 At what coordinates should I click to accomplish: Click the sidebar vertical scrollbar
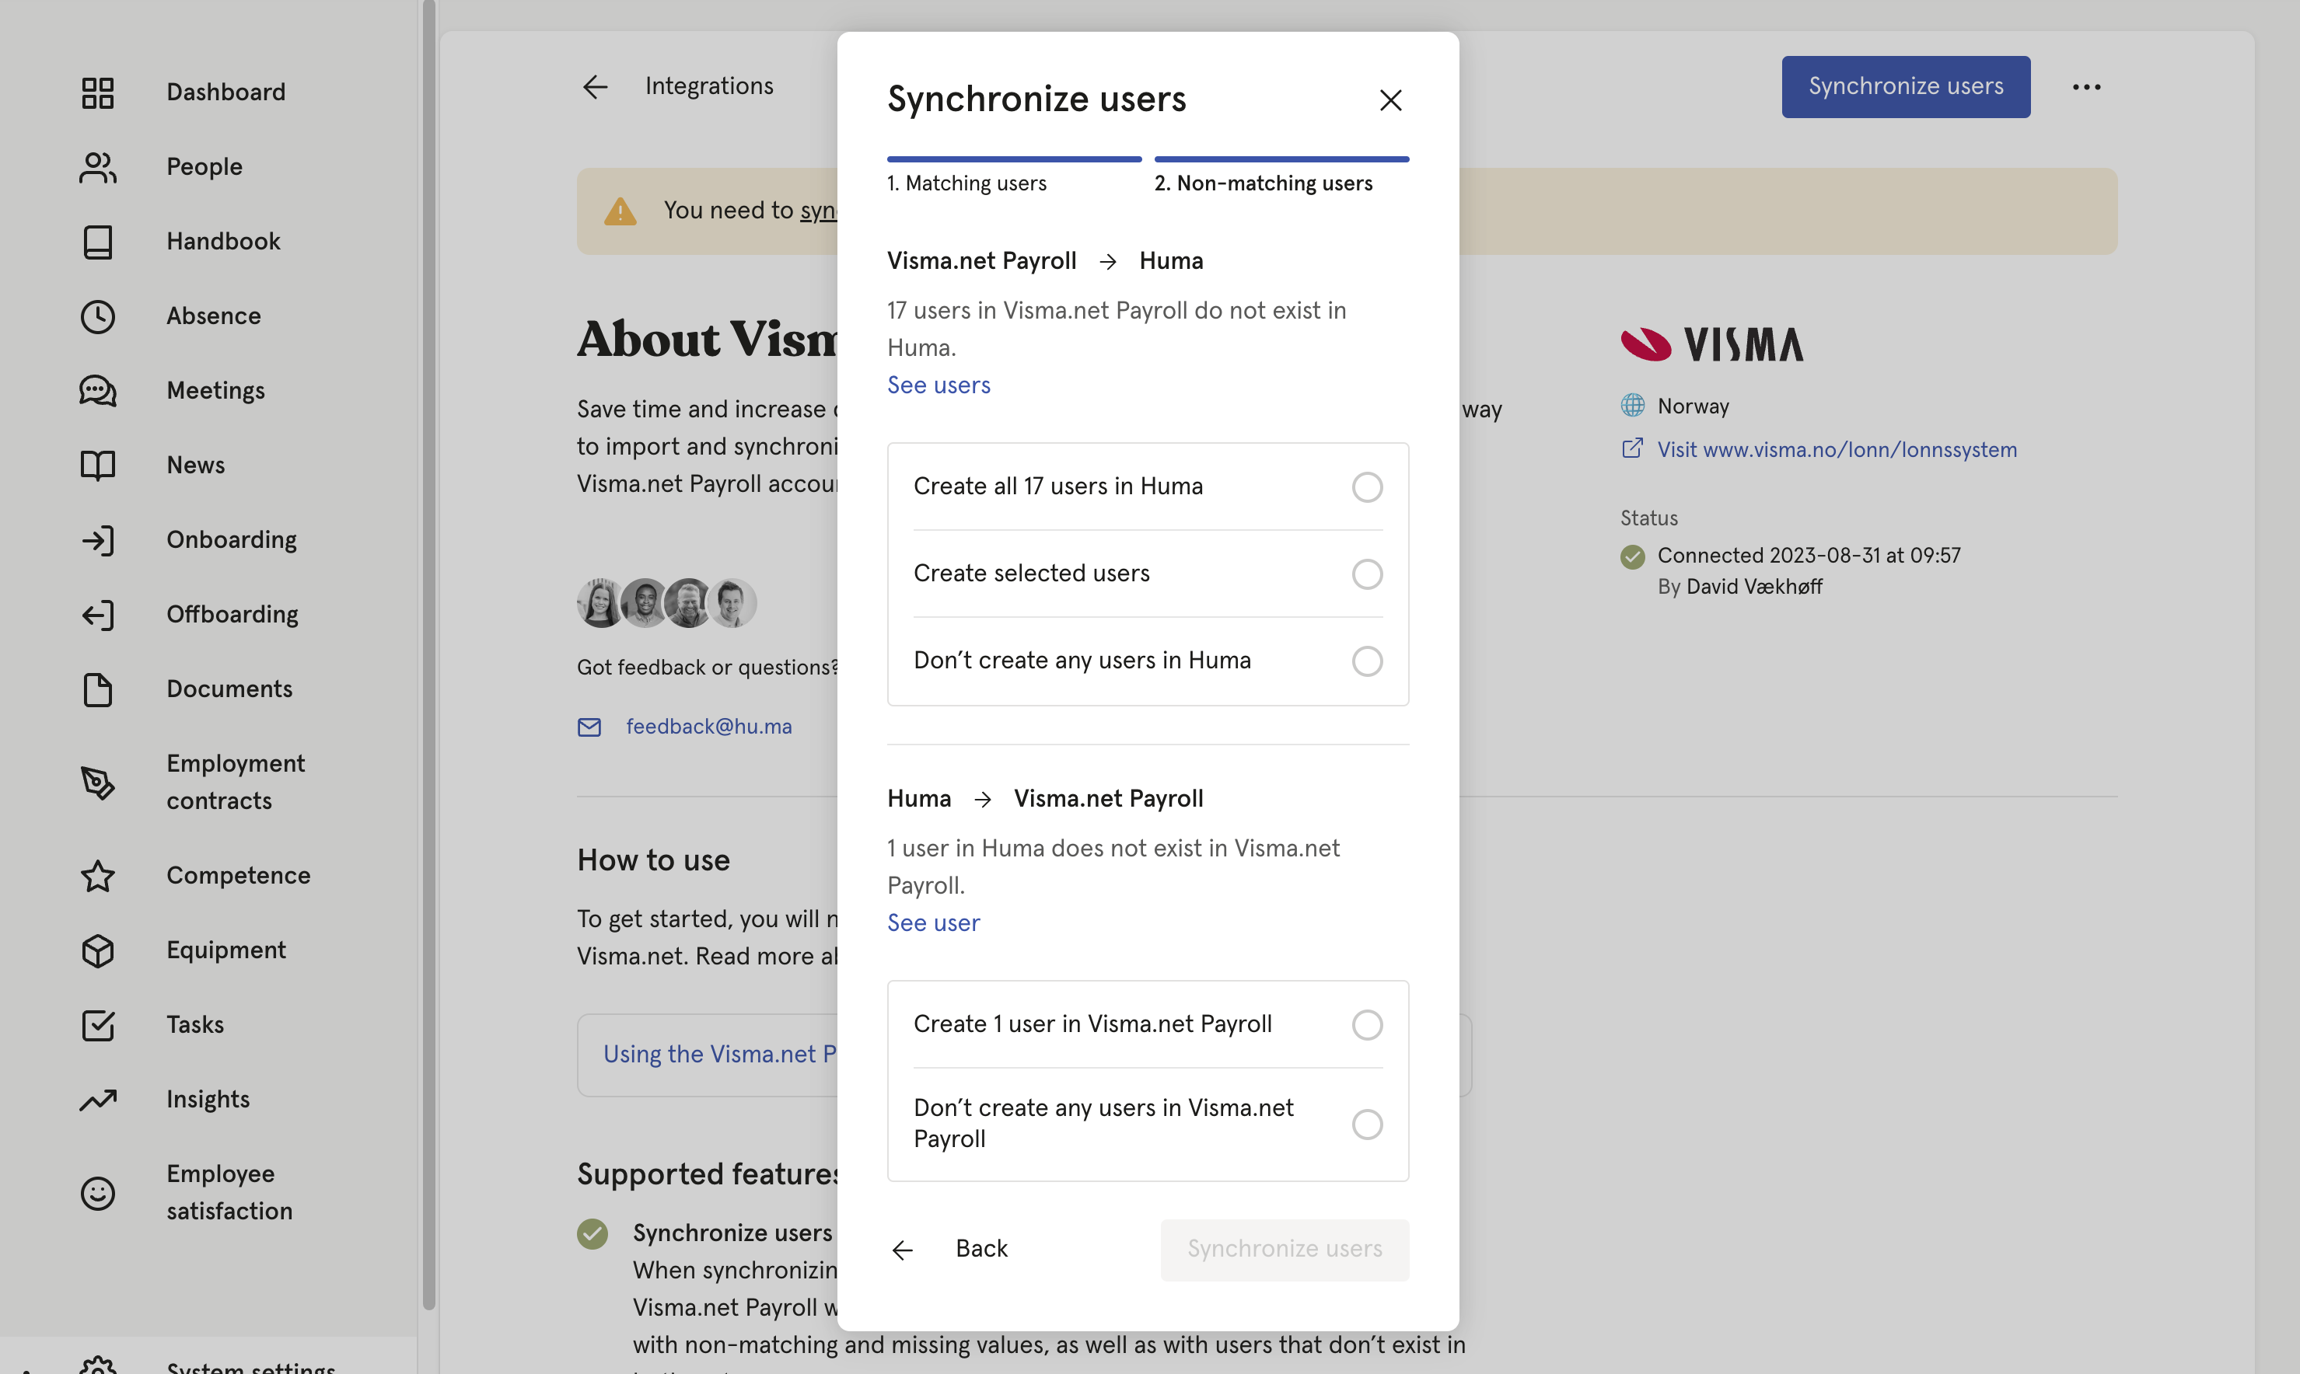tap(428, 654)
